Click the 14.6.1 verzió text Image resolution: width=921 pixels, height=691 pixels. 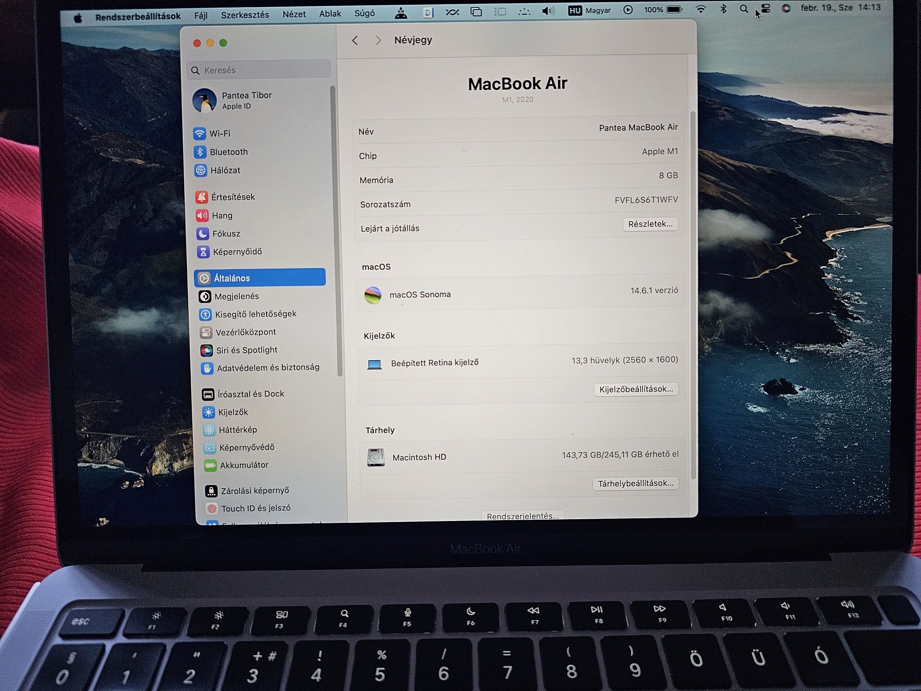654,291
